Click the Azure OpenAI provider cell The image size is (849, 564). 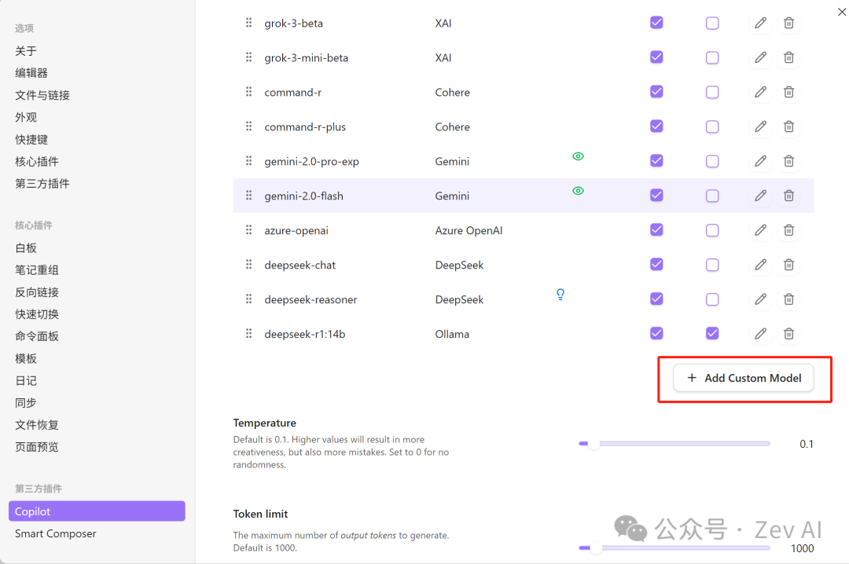tap(469, 231)
